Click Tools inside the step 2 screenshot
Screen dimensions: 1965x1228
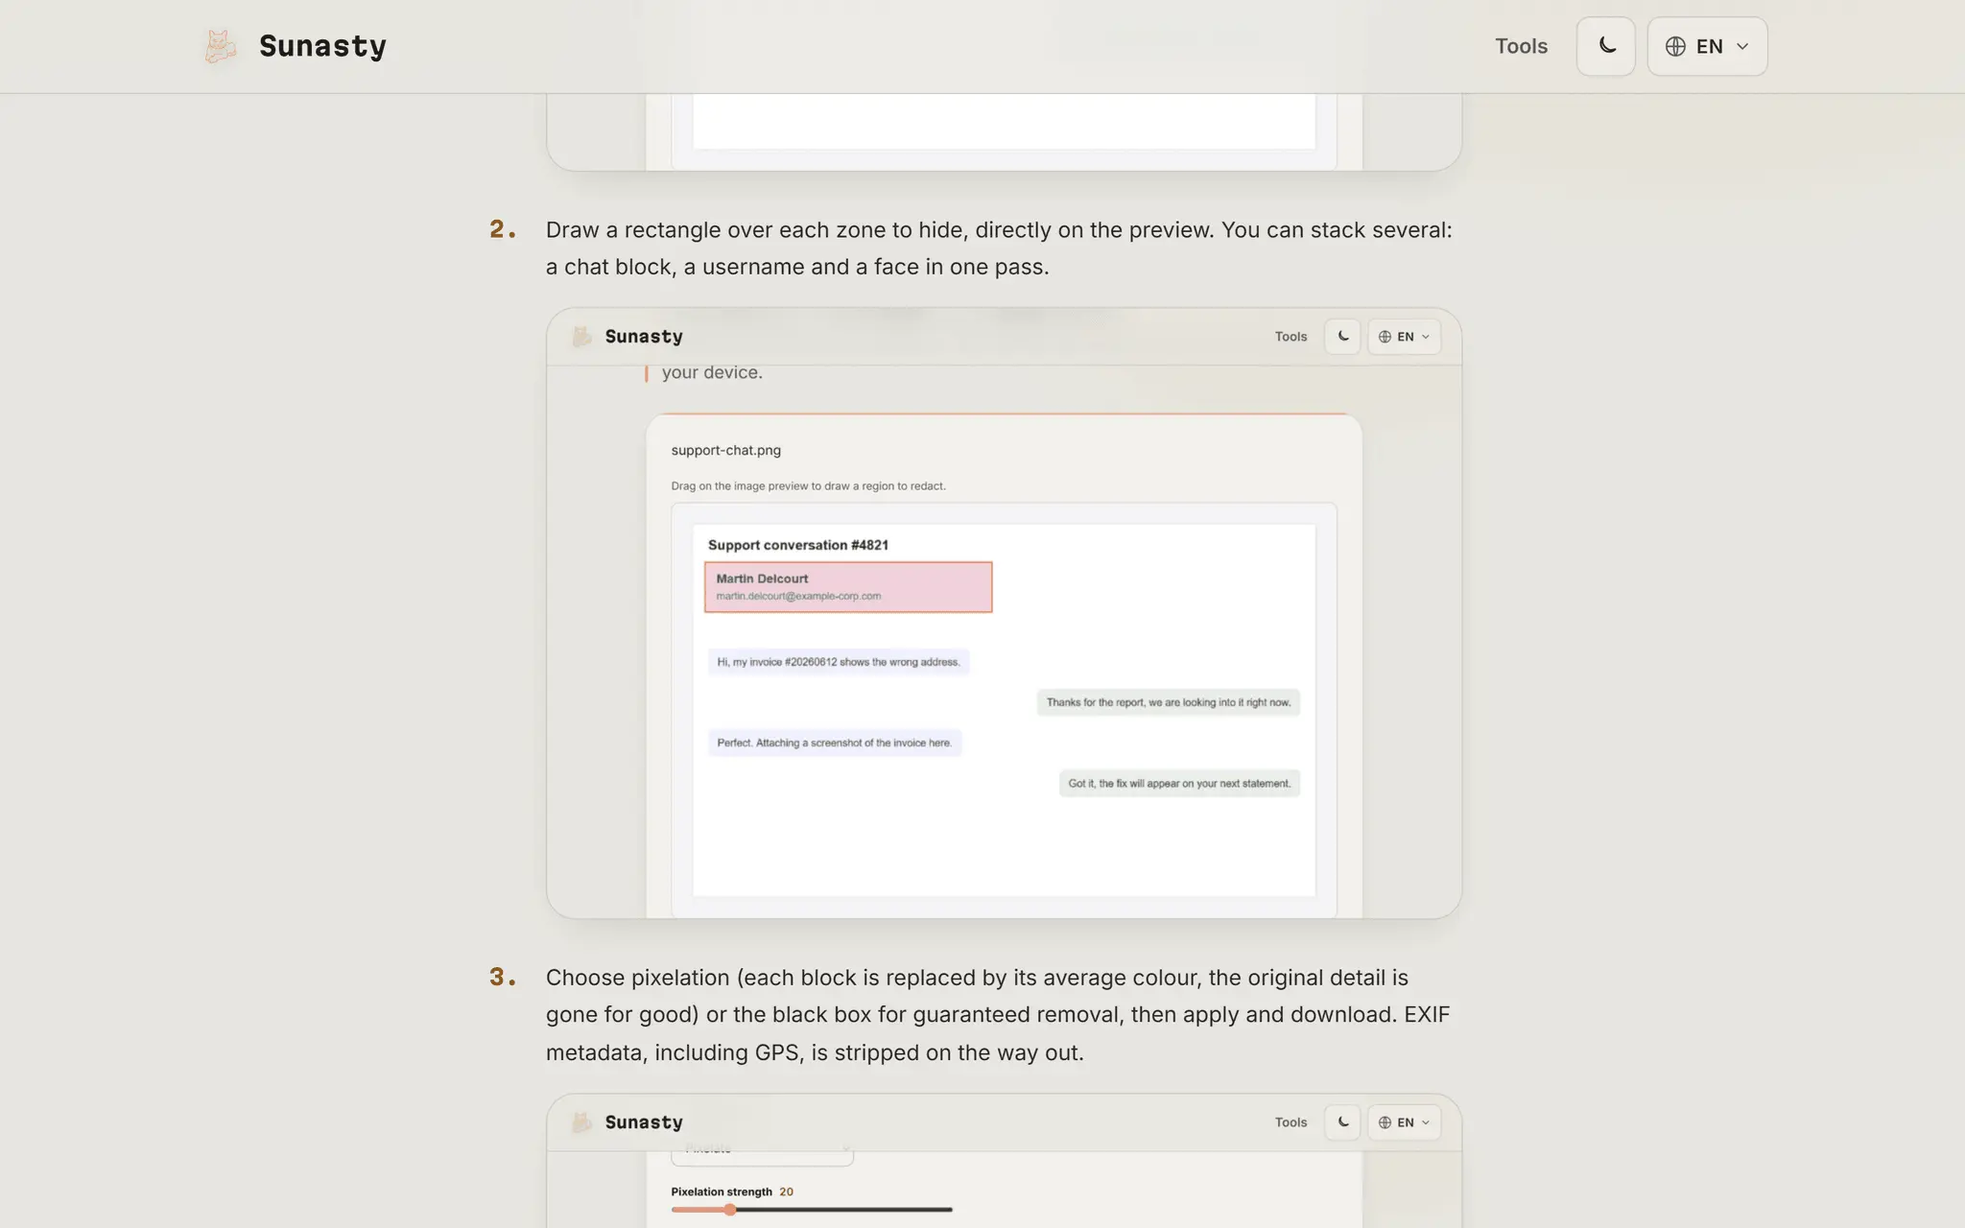(x=1290, y=337)
